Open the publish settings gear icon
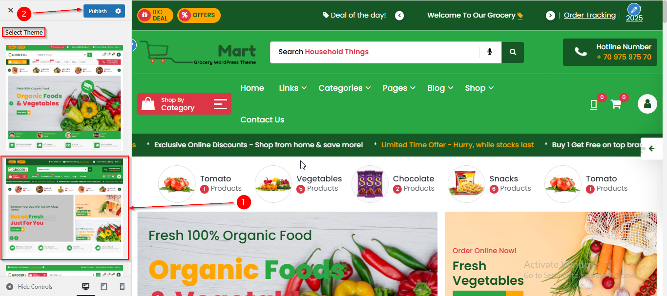The image size is (667, 296). click(118, 11)
